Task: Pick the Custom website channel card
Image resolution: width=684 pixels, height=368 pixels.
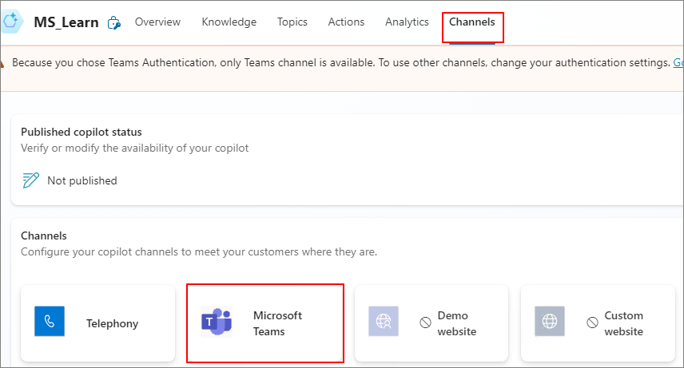Action: (598, 323)
